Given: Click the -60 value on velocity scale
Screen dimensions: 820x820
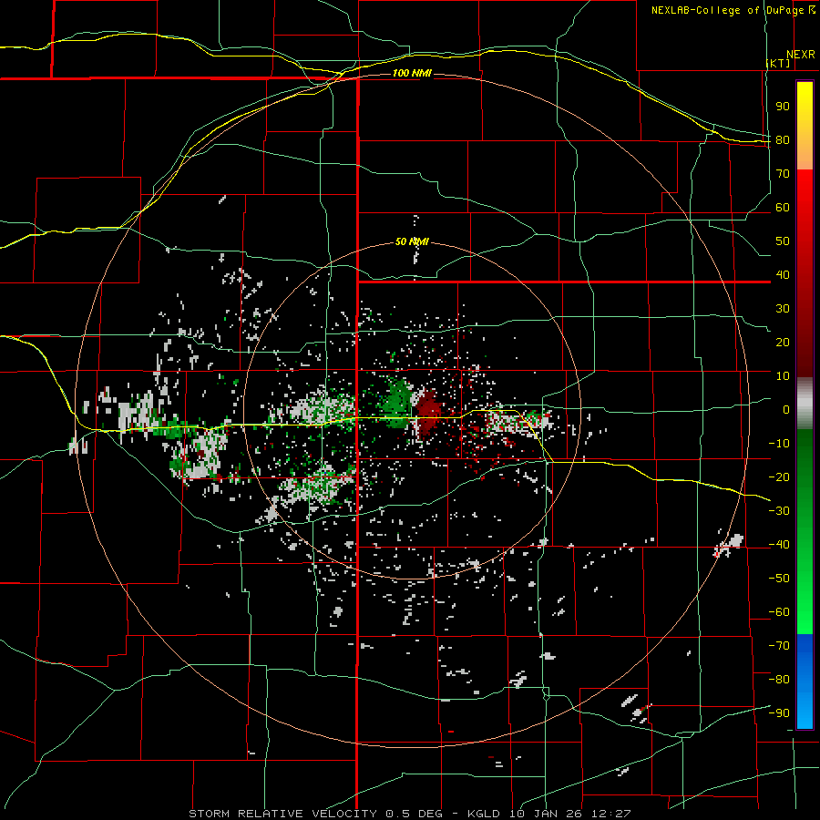Looking at the screenshot, I should [x=779, y=612].
